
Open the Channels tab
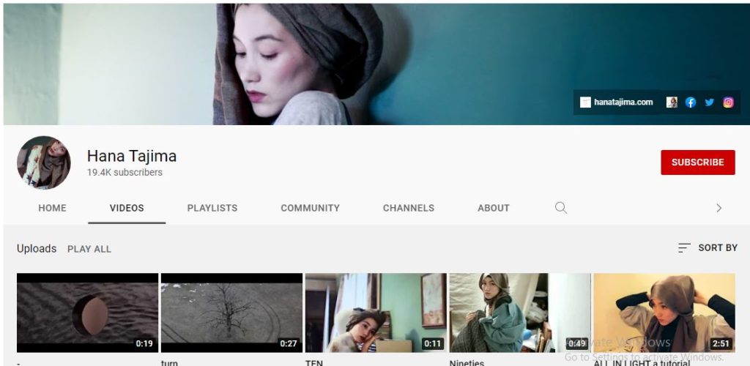coord(409,208)
